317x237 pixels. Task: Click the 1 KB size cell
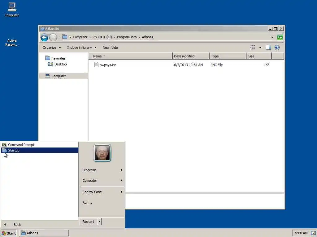tap(266, 65)
